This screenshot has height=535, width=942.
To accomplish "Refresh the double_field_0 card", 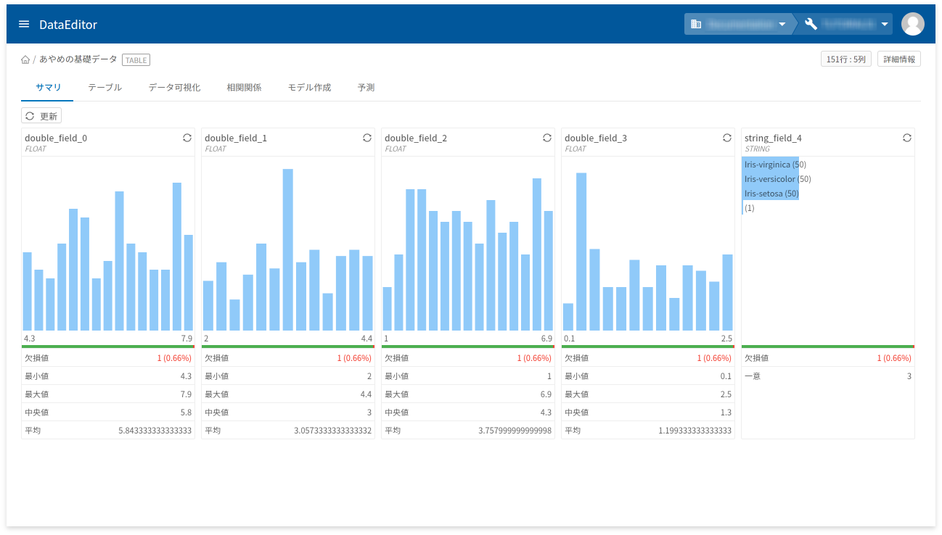I will tap(187, 138).
